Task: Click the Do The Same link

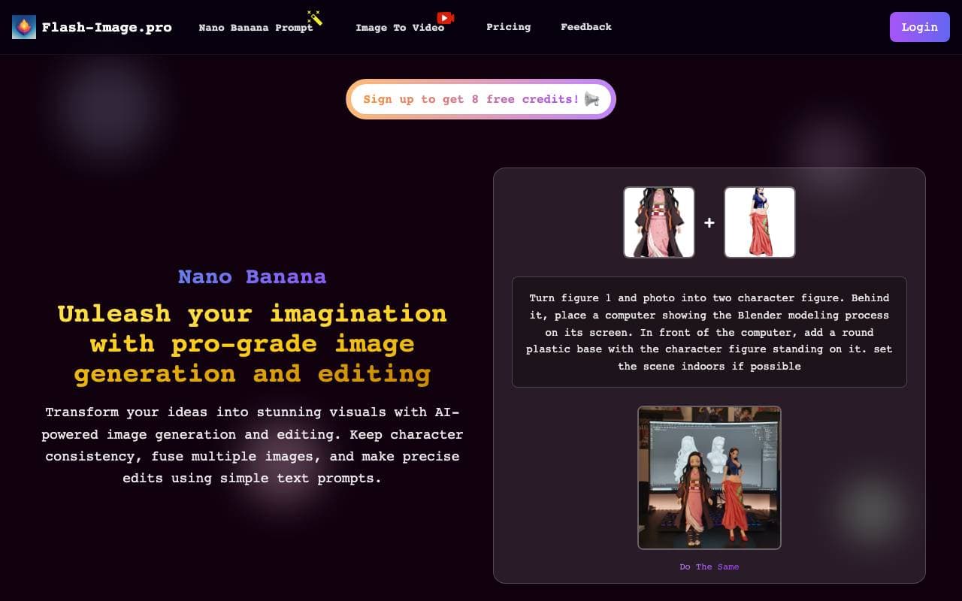Action: tap(709, 566)
